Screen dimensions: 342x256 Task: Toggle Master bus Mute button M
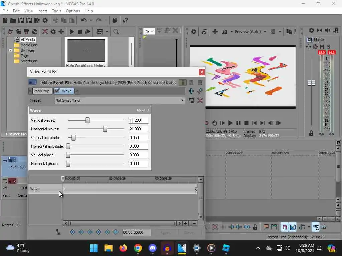[322, 47]
